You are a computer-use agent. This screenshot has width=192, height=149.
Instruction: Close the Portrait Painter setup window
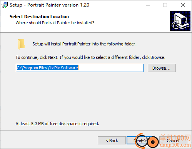(x=183, y=5)
